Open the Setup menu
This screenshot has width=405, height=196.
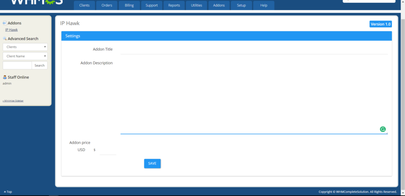(x=241, y=6)
